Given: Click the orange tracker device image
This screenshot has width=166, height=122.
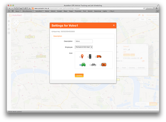Looking at the screenshot, I should 104,64.
